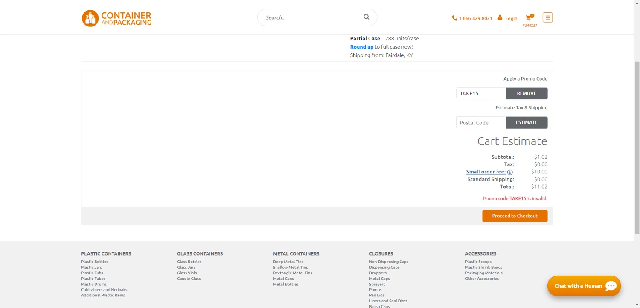Open Other Accessories link
Image resolution: width=640 pixels, height=308 pixels.
[482, 279]
